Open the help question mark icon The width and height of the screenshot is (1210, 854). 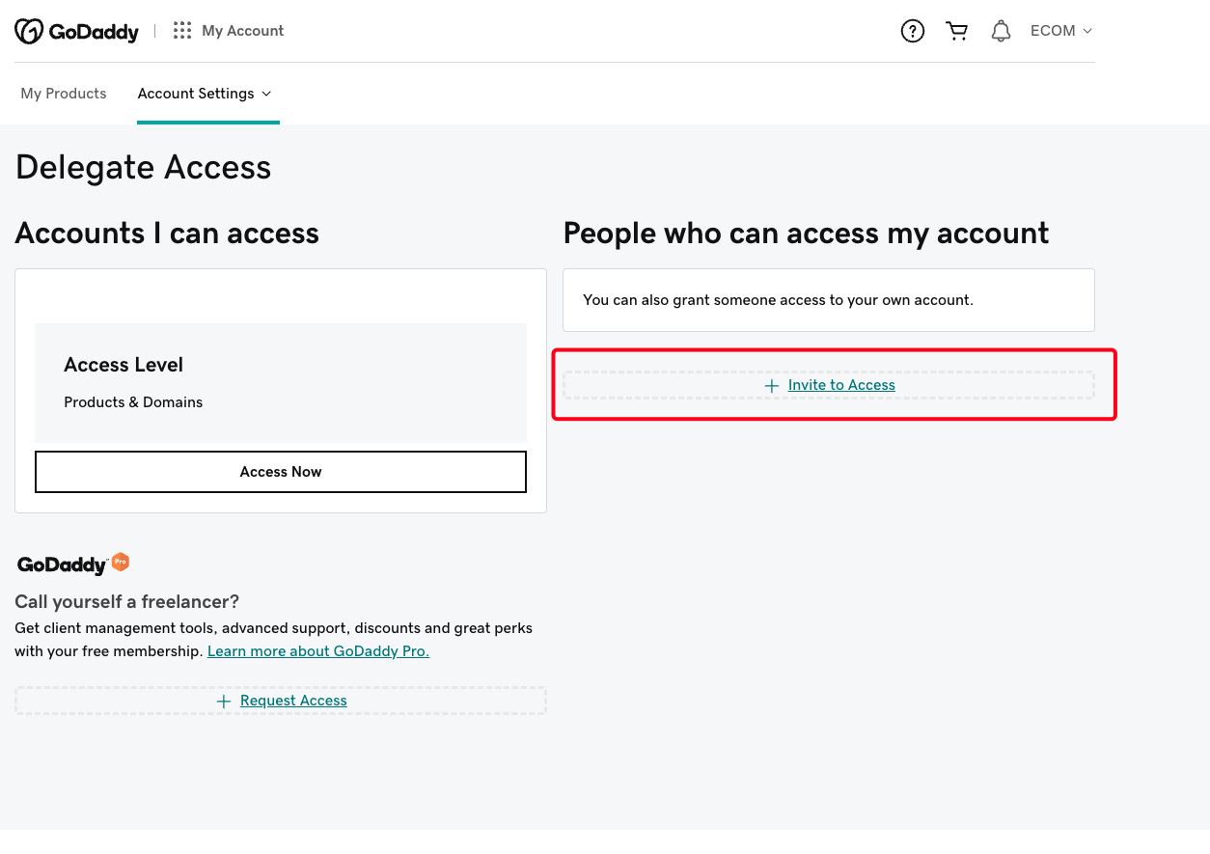(912, 31)
